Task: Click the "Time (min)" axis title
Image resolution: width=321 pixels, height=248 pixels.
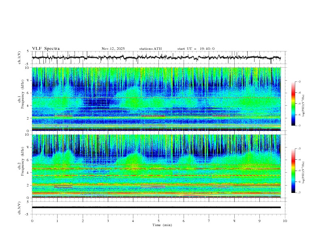Action: pos(162,225)
